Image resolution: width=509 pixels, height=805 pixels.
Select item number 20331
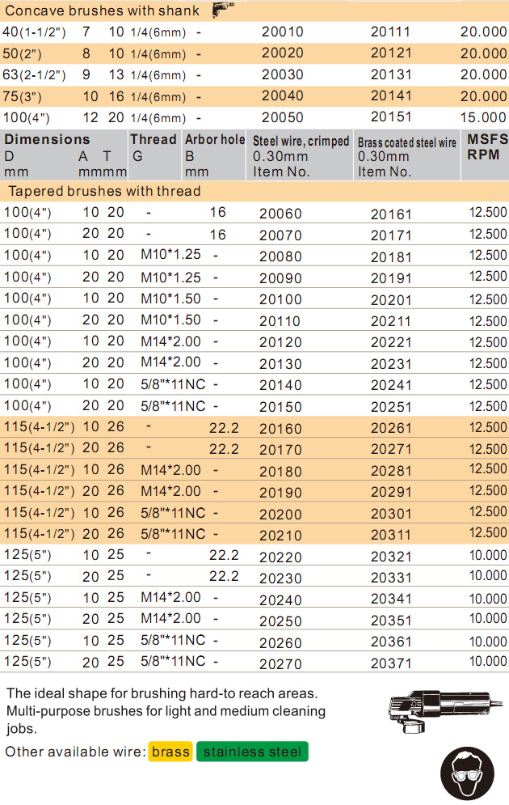click(x=391, y=578)
